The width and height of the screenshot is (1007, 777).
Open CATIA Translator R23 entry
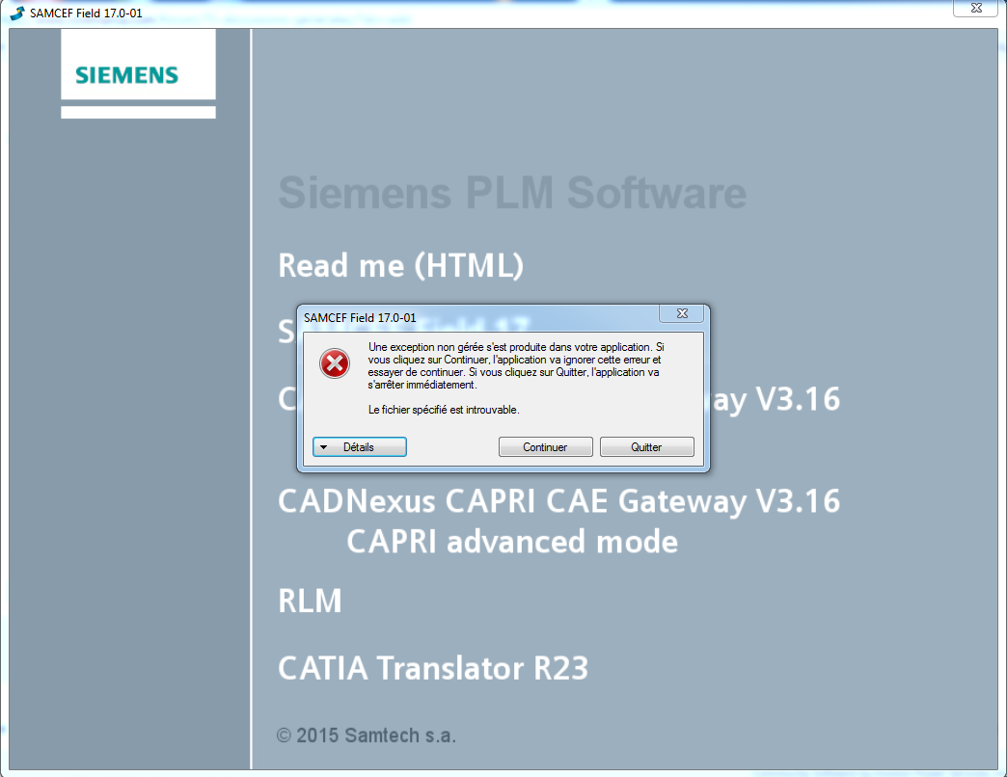(433, 668)
